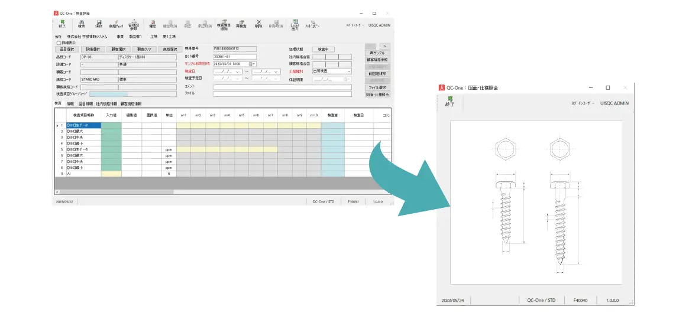
Task: Click the 検査項目追加 toolbar icon
Action: pyautogui.click(x=223, y=24)
